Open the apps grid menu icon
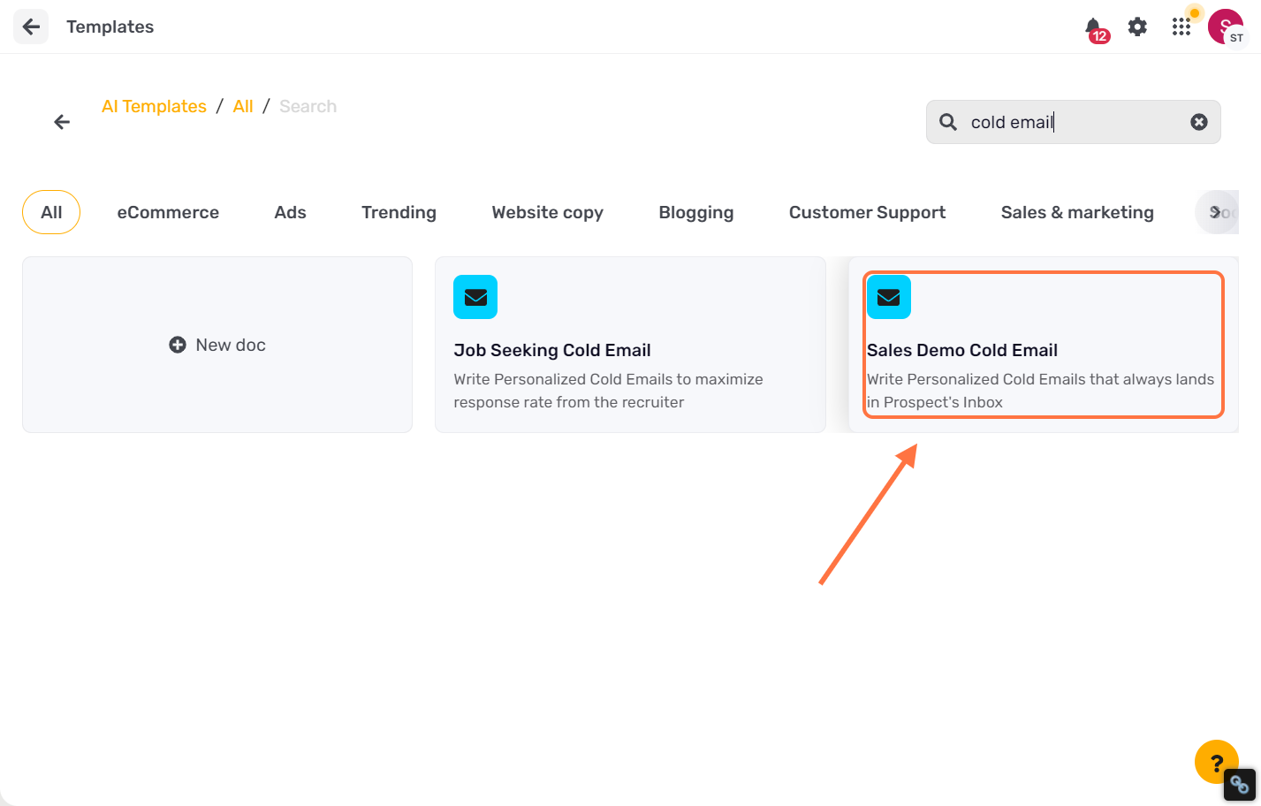Viewport: 1261px width, 806px height. tap(1181, 27)
